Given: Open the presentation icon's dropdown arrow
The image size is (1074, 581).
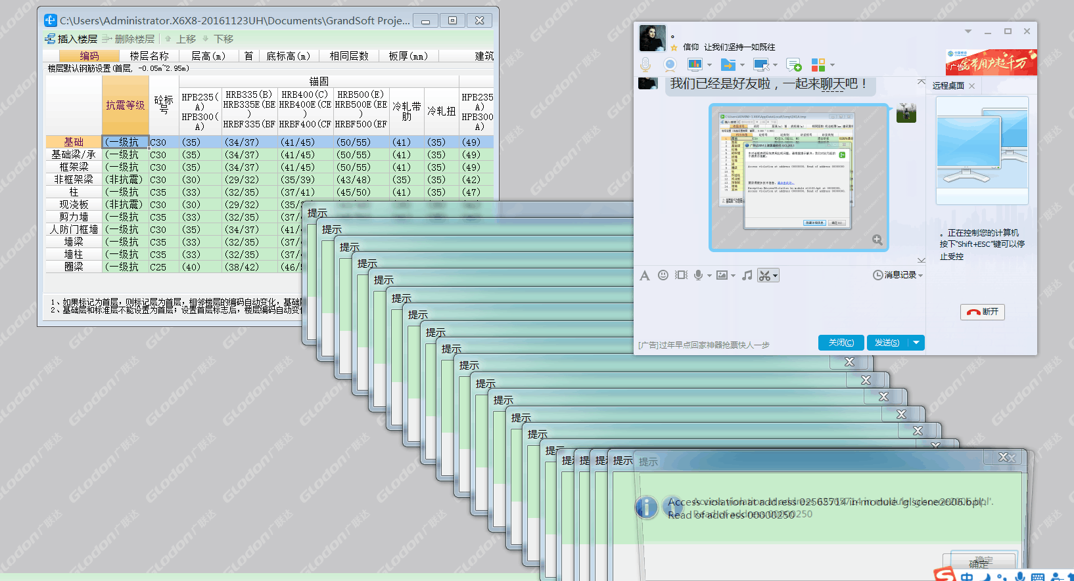Looking at the screenshot, I should pos(709,65).
